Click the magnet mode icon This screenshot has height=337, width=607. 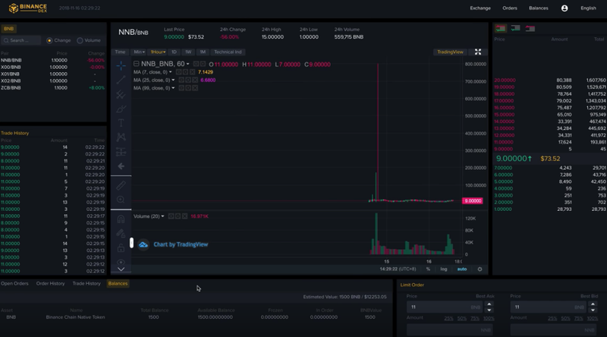point(121,219)
